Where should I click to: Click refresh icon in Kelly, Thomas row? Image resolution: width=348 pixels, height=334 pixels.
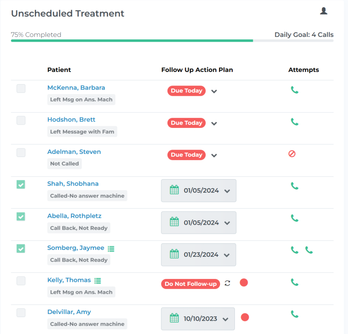click(x=228, y=283)
